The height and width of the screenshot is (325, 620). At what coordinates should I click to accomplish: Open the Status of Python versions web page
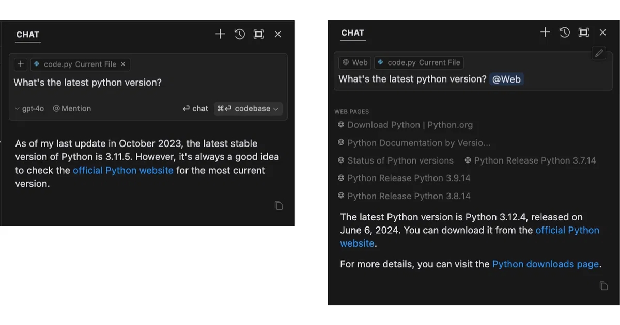(400, 160)
